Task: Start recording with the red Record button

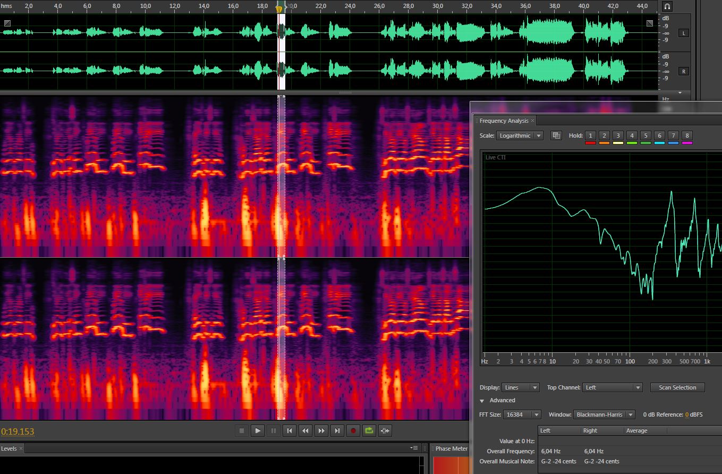Action: (x=353, y=430)
